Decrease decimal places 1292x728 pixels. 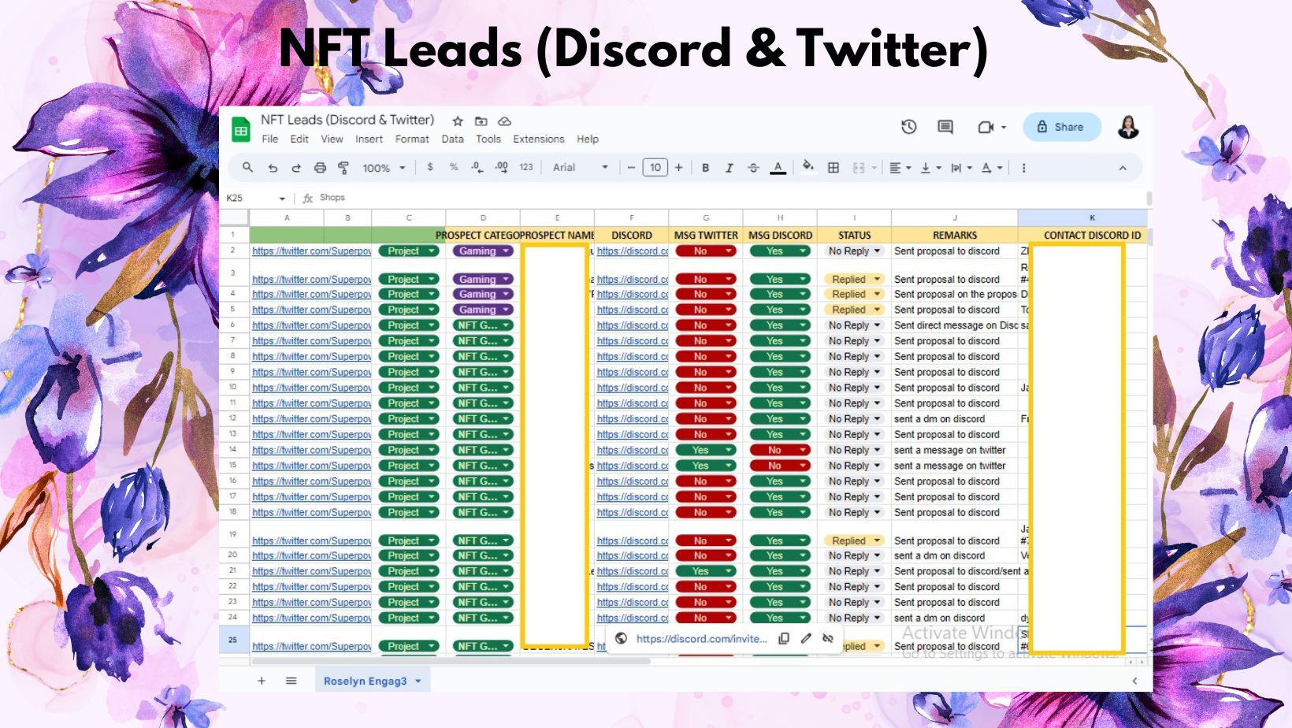click(477, 167)
